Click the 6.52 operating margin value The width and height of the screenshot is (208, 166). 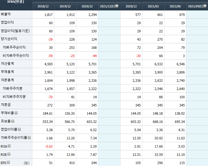[93, 130]
